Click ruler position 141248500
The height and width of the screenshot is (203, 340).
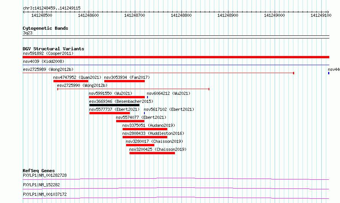click(x=42, y=15)
